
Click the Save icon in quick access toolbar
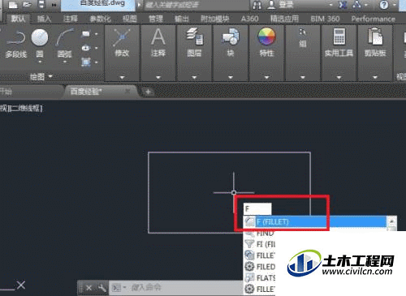pyautogui.click(x=41, y=5)
